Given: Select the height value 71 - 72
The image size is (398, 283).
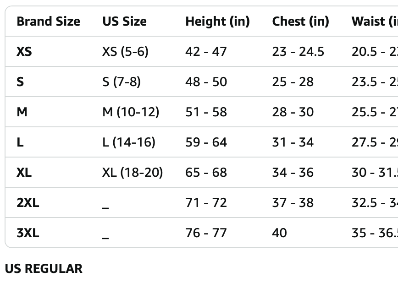Looking at the screenshot, I should 206,203.
